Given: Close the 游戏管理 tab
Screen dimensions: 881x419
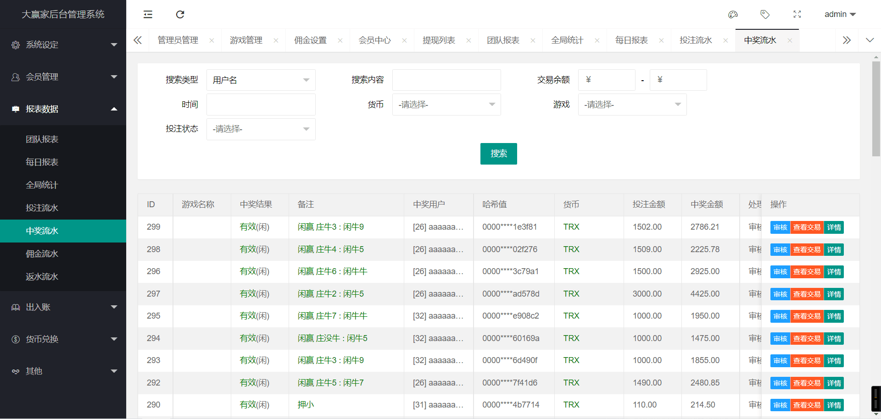Looking at the screenshot, I should pos(276,41).
